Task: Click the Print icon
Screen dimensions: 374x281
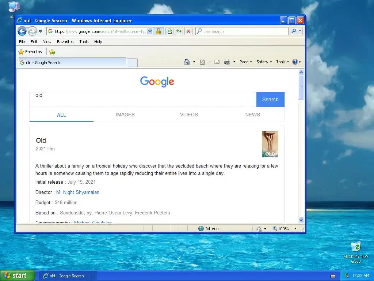Action: pyautogui.click(x=227, y=62)
